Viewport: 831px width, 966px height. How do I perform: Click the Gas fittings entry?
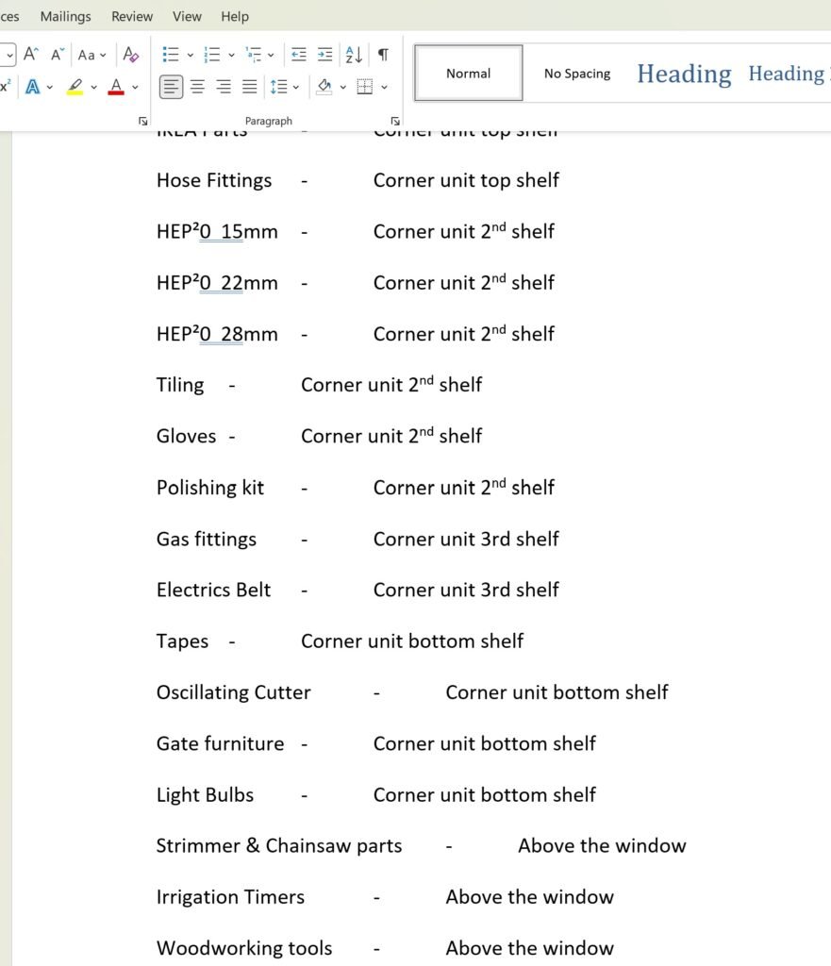pos(207,539)
